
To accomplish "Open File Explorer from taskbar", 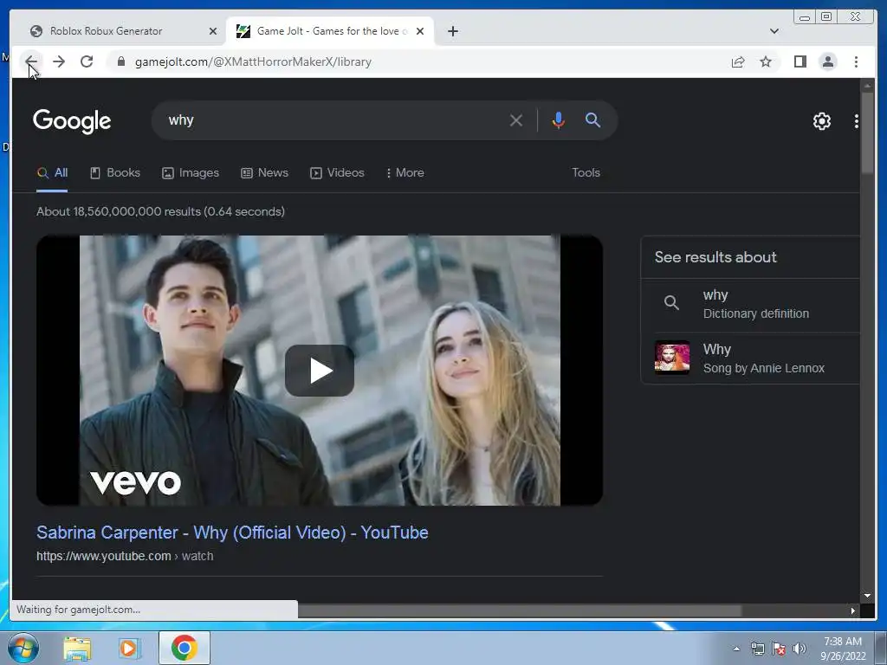I will tap(77, 649).
